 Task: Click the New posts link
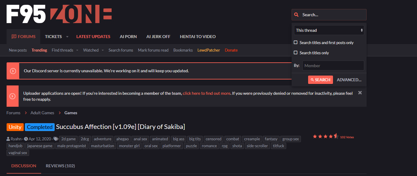pyautogui.click(x=18, y=50)
